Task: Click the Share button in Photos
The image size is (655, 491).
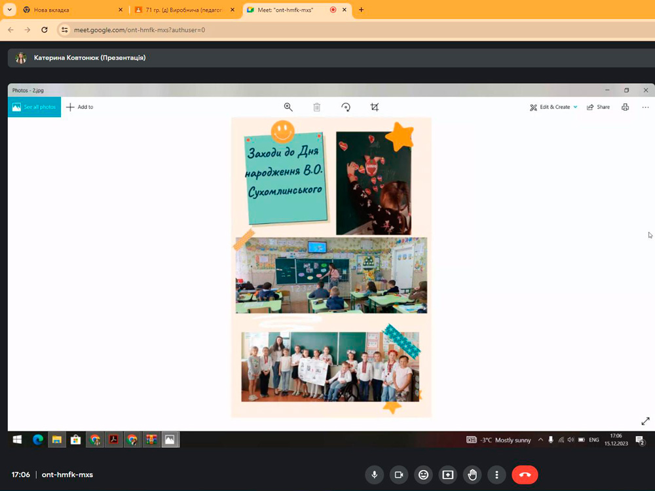Action: (598, 107)
